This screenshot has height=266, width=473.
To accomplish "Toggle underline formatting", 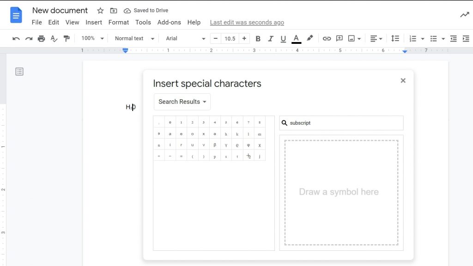I will (283, 38).
